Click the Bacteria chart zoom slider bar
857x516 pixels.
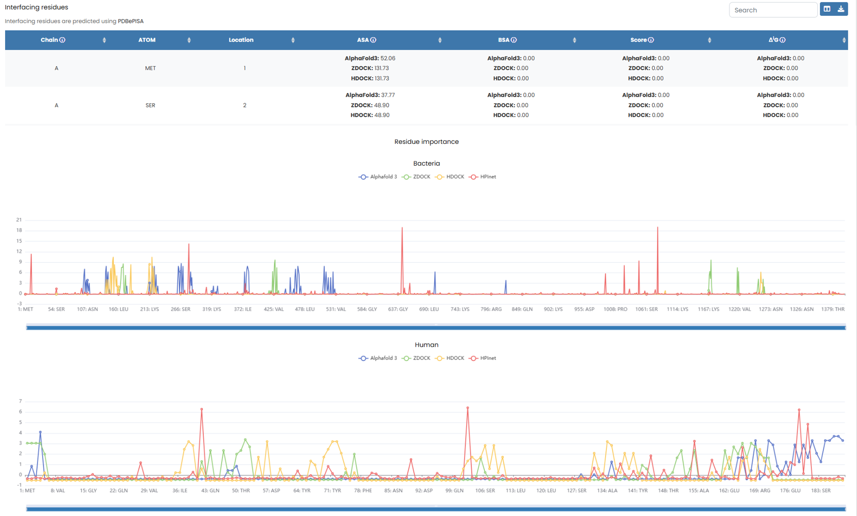tap(436, 328)
